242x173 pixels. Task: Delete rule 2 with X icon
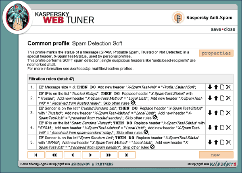tap(228, 98)
